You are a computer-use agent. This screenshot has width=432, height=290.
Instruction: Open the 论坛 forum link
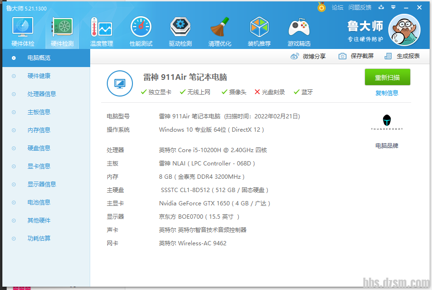pyautogui.click(x=338, y=8)
